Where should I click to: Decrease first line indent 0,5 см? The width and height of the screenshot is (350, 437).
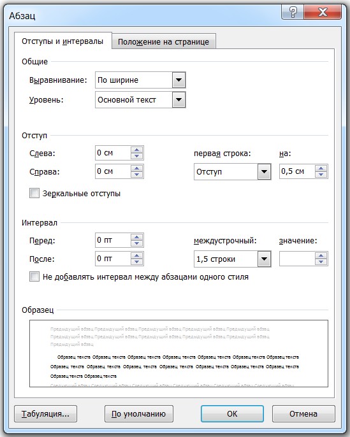[x=321, y=175]
